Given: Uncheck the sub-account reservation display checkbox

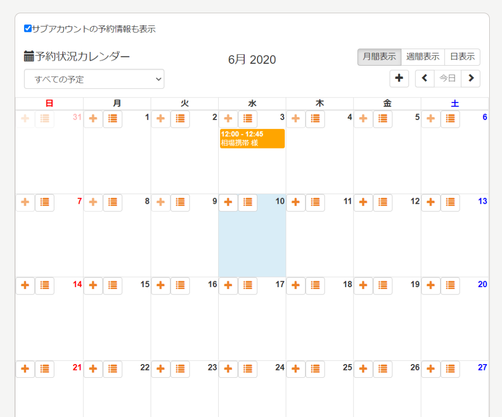Looking at the screenshot, I should [x=28, y=28].
